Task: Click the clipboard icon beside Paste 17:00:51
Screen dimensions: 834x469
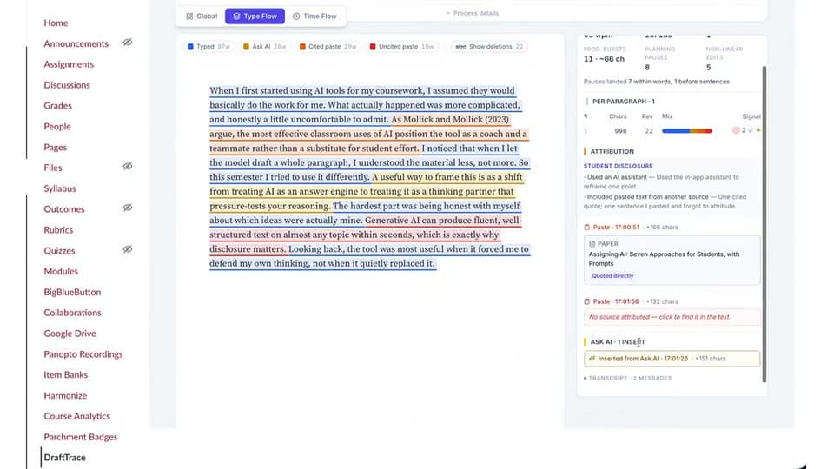Action: pyautogui.click(x=587, y=228)
